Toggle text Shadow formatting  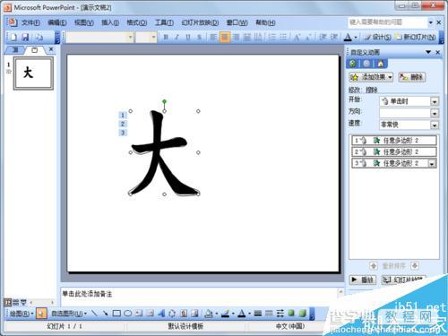point(199,38)
